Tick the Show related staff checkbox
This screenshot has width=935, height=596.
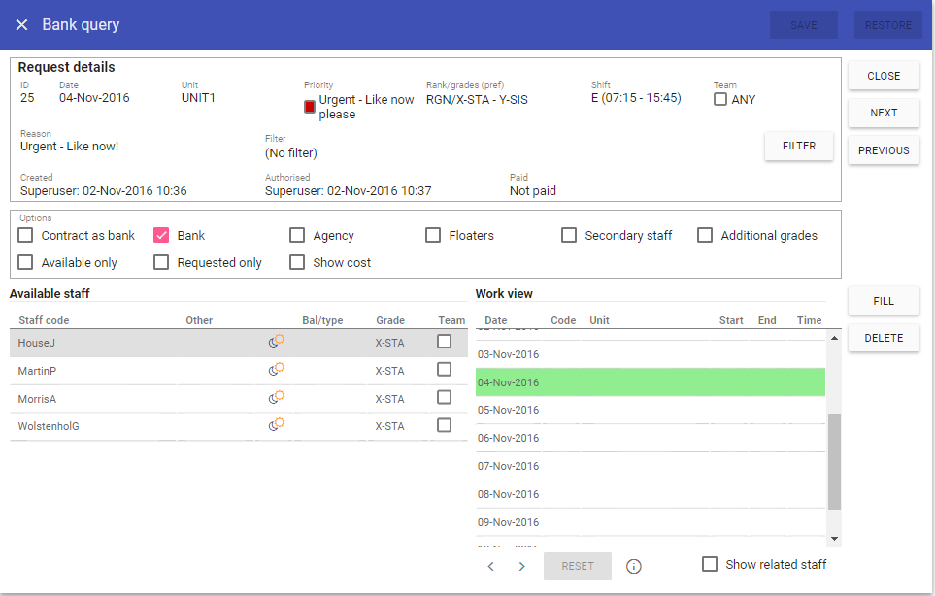point(710,564)
